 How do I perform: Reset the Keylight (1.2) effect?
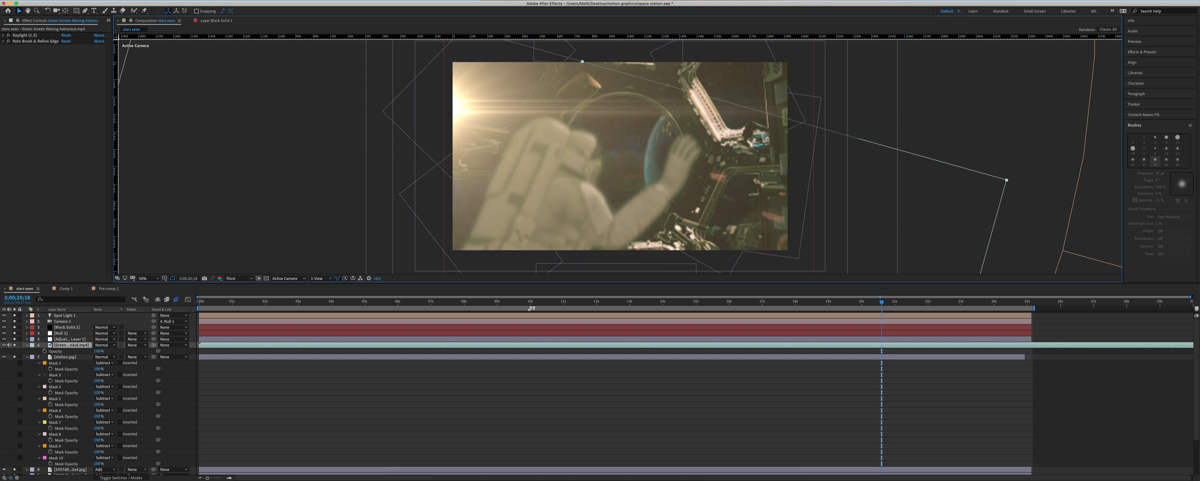click(66, 35)
